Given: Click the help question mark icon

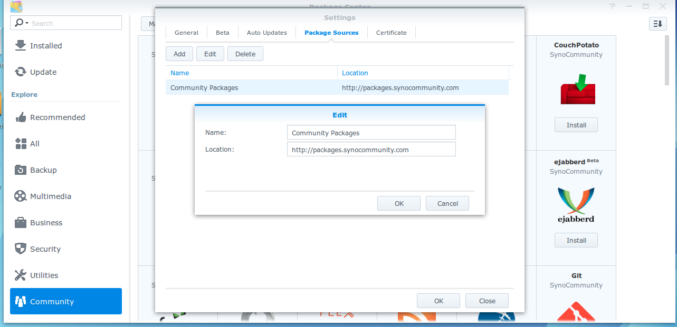Looking at the screenshot, I should tap(613, 6).
